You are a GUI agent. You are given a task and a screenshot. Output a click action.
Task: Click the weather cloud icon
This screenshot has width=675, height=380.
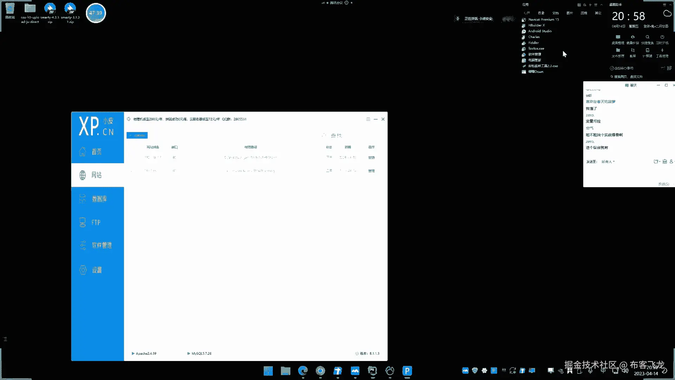667,13
